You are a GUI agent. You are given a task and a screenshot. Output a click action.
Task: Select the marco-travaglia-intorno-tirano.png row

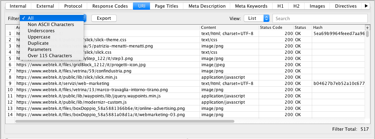[x=185, y=89]
